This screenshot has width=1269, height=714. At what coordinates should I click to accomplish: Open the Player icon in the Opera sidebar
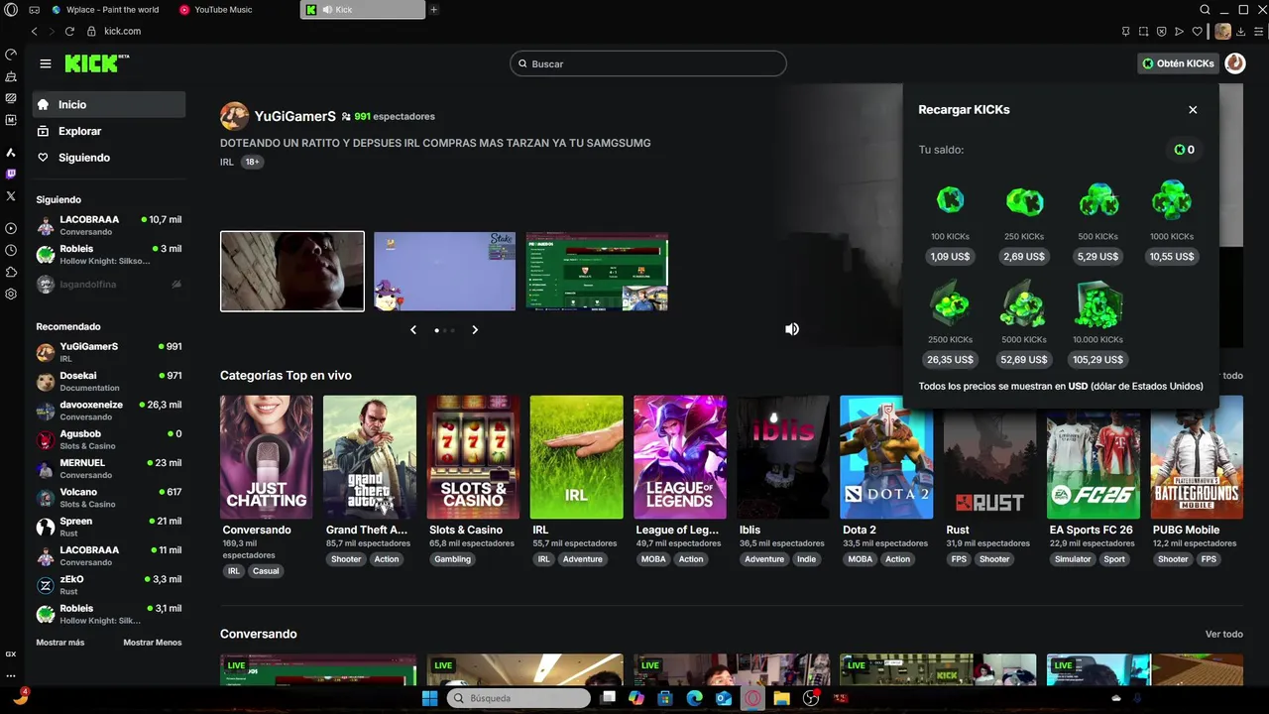(x=11, y=228)
